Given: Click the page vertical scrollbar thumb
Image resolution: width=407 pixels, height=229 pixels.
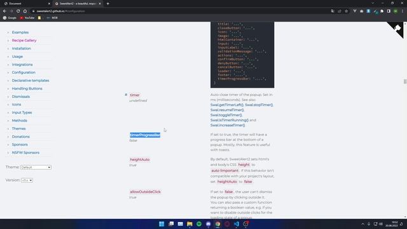Looking at the screenshot, I should 405,81.
